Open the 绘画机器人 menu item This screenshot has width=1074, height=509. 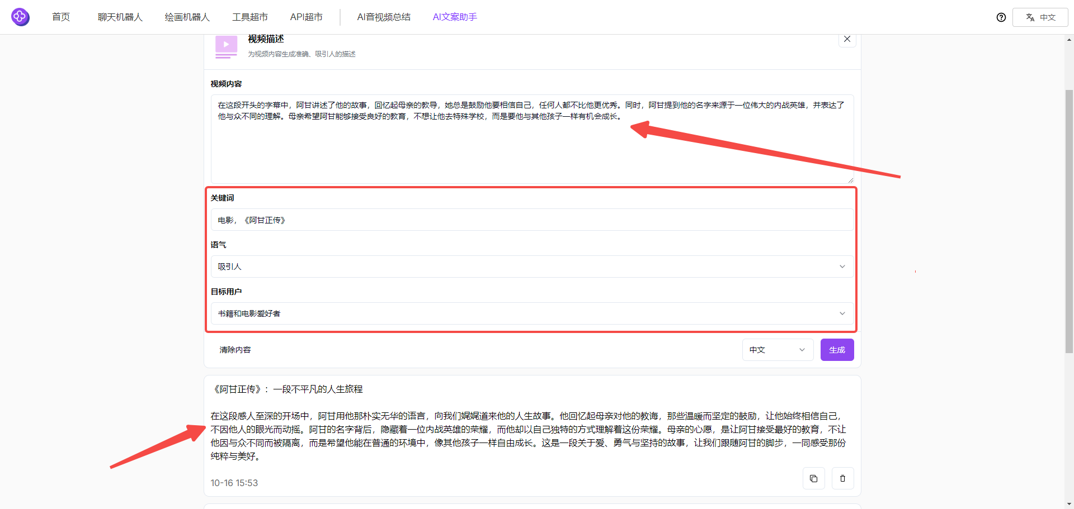tap(187, 17)
